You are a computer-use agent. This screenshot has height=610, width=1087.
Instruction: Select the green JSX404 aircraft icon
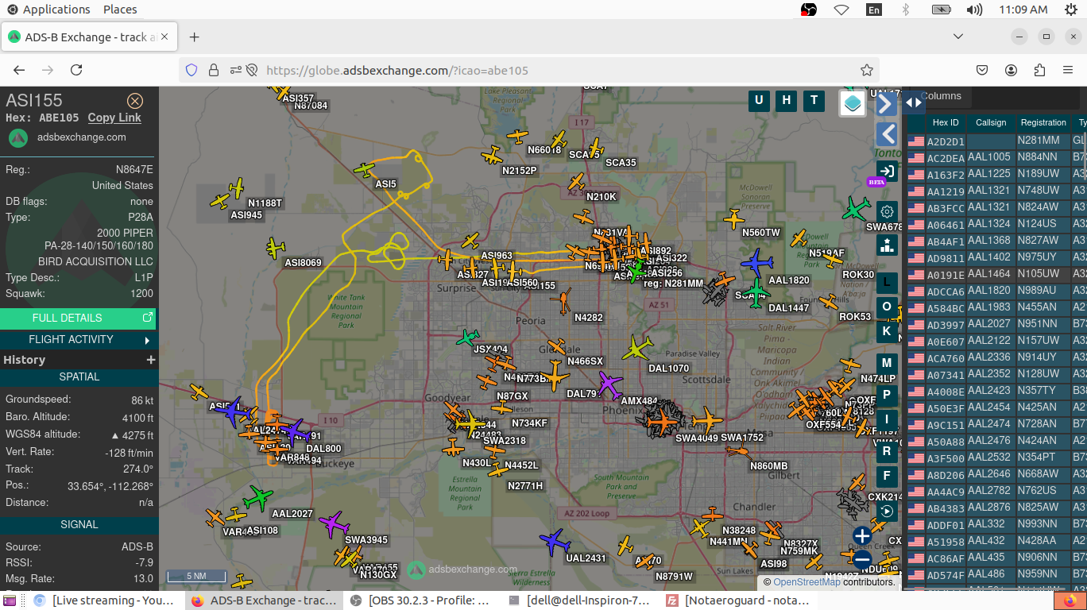(x=467, y=338)
